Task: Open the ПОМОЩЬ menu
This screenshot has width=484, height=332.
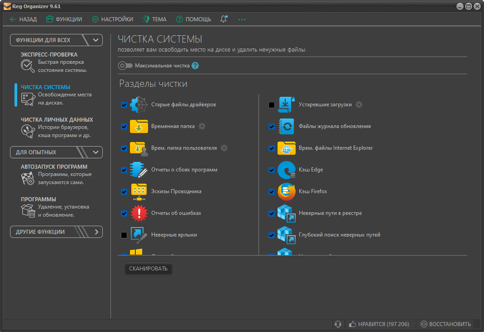Action: [x=193, y=19]
